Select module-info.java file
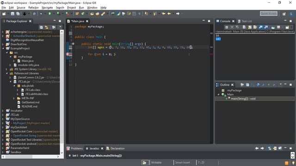 28,65
